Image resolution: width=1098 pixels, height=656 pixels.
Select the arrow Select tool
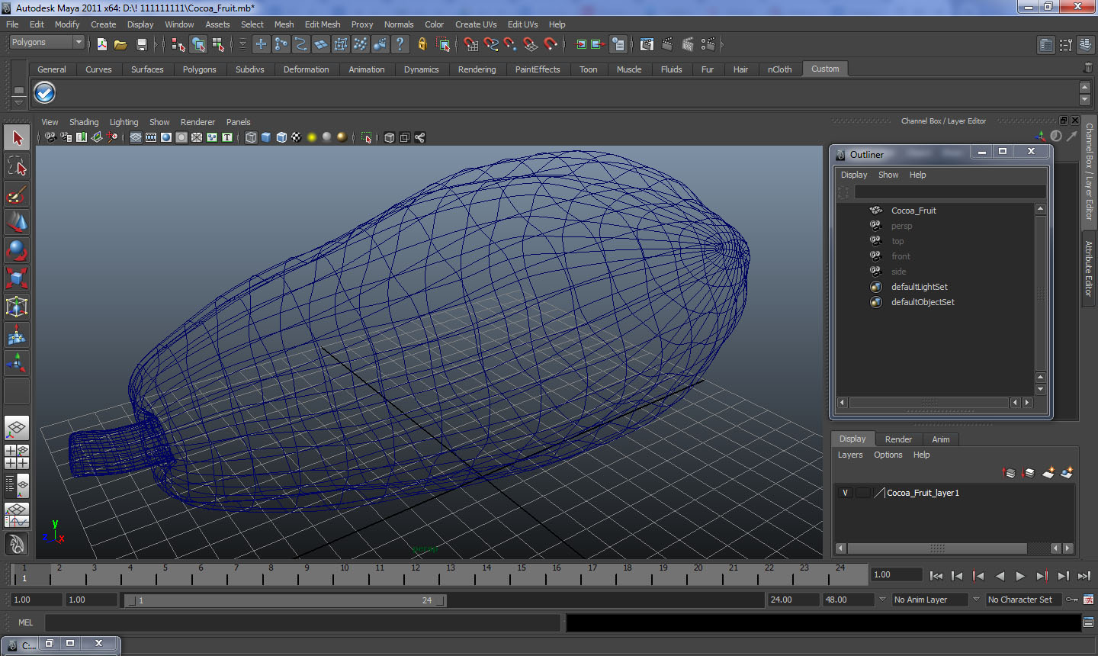[x=17, y=138]
